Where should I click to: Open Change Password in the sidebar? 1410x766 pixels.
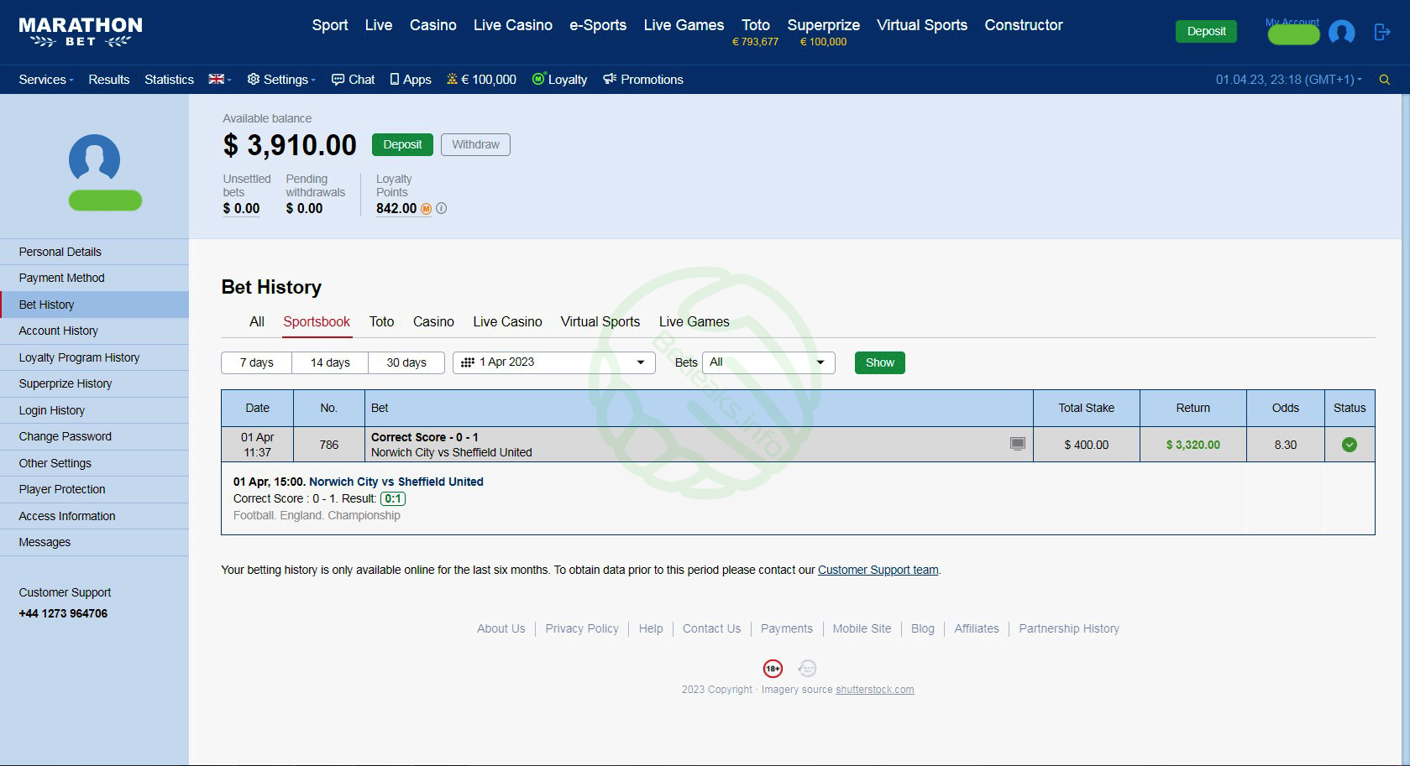[94, 436]
